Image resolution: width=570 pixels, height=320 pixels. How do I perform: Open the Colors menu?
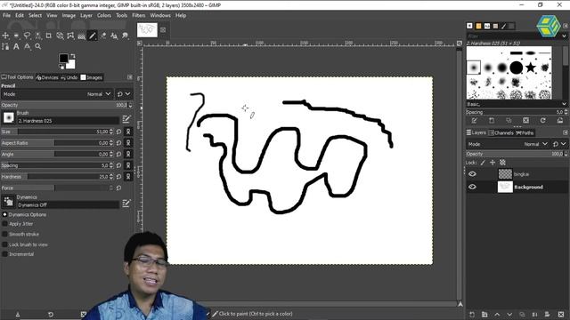pos(104,16)
